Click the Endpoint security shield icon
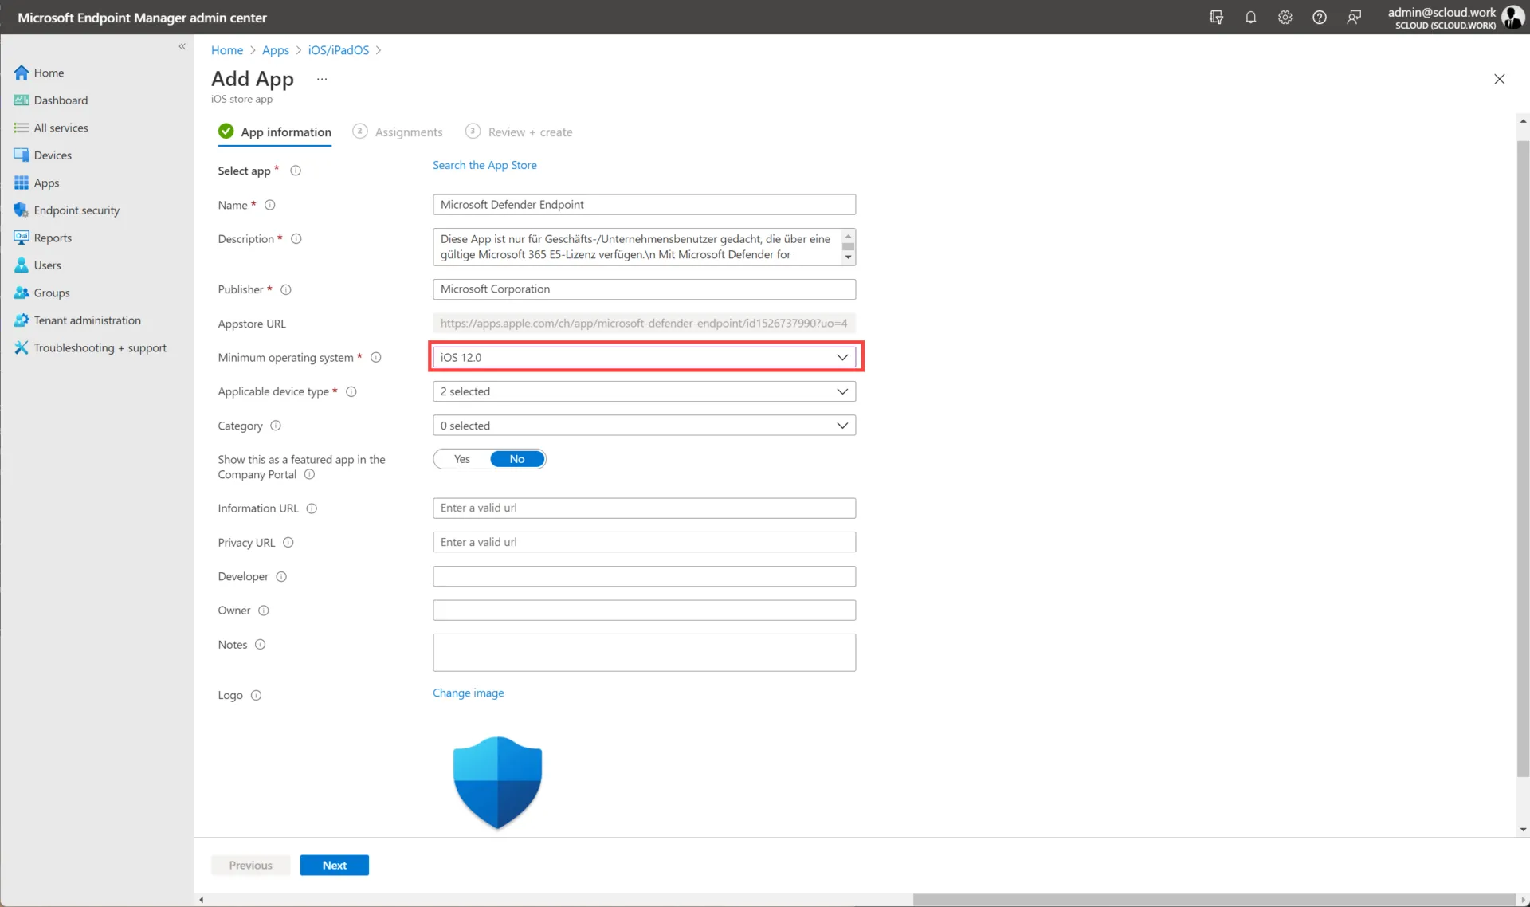The image size is (1530, 907). 22,210
